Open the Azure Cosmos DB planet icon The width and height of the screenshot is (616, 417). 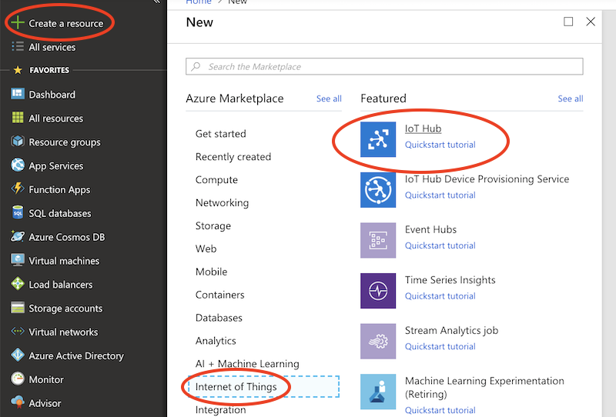[18, 236]
